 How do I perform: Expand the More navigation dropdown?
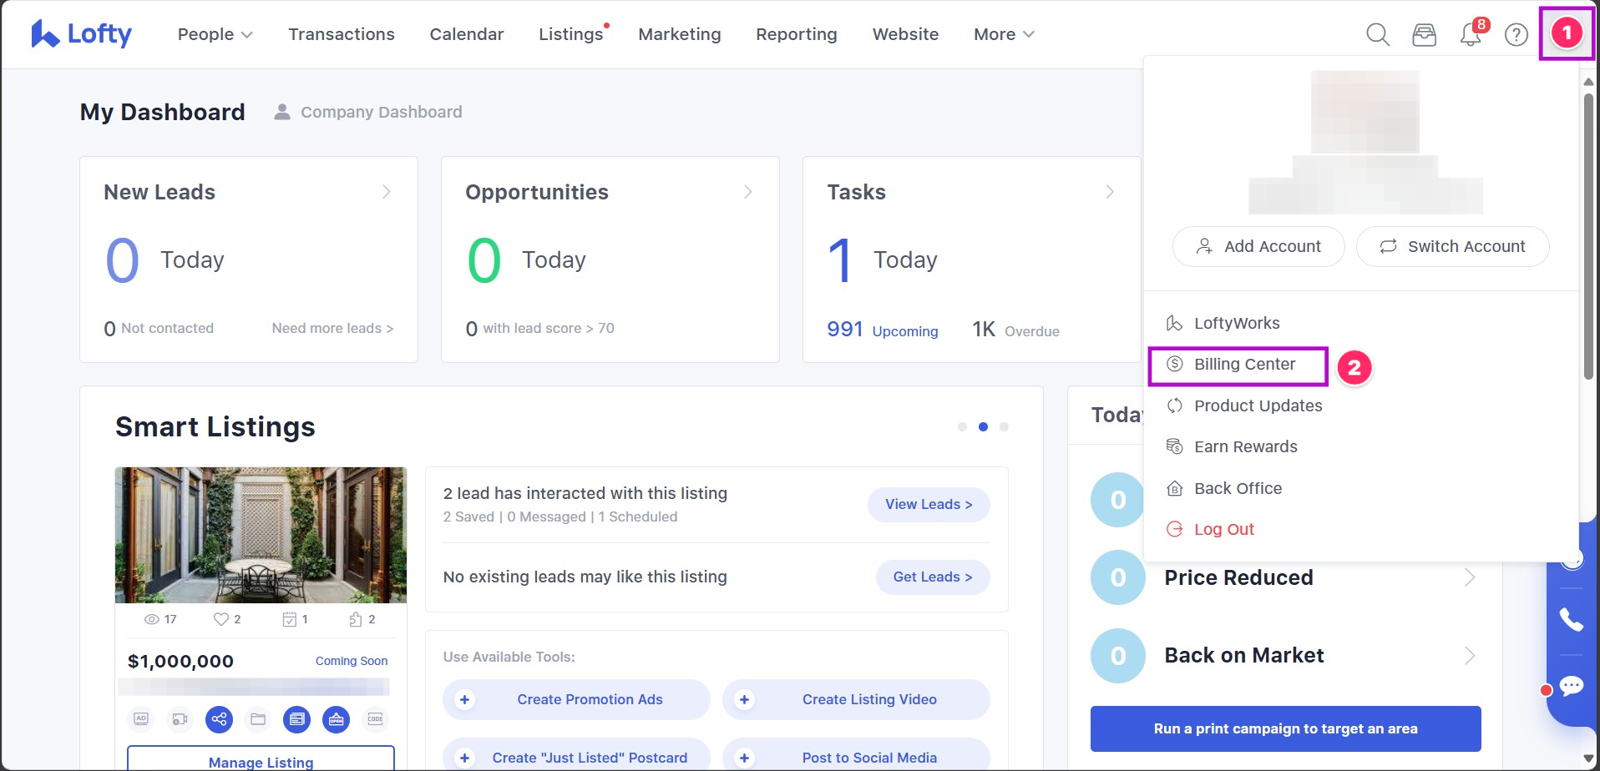click(x=1003, y=34)
